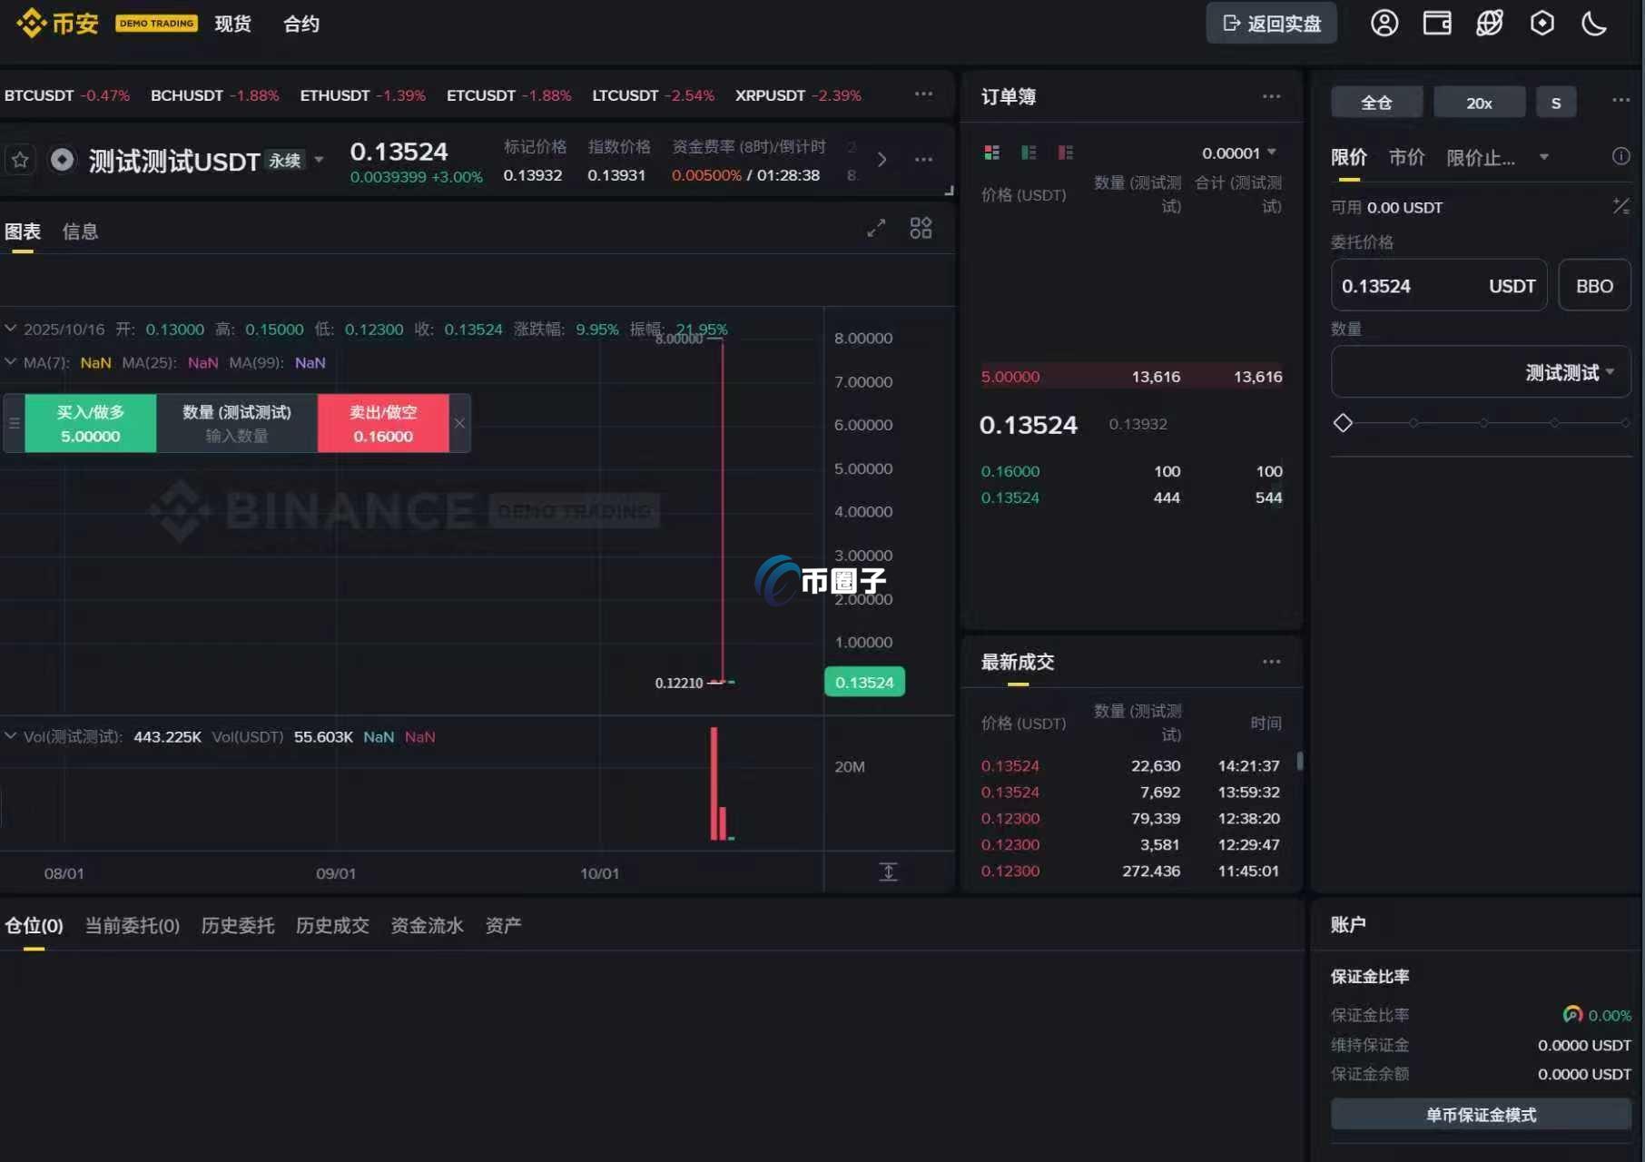Expand the 限价止... order type dropdown

pyautogui.click(x=1543, y=157)
